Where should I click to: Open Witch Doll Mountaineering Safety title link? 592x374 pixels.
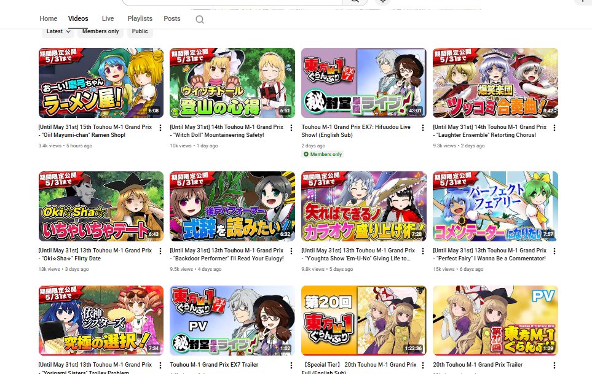pos(226,131)
